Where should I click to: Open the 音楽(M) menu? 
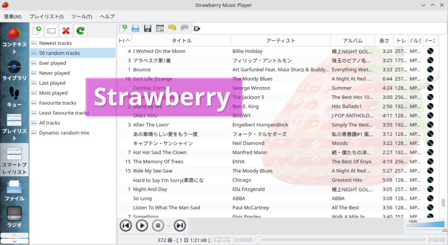(x=13, y=17)
